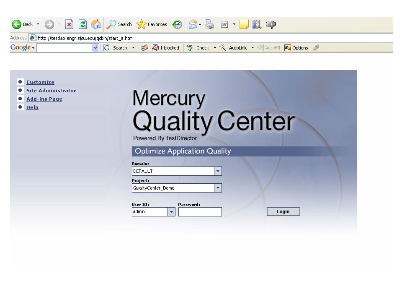
Task: Click the Google toolbar search box
Action: pyautogui.click(x=64, y=48)
